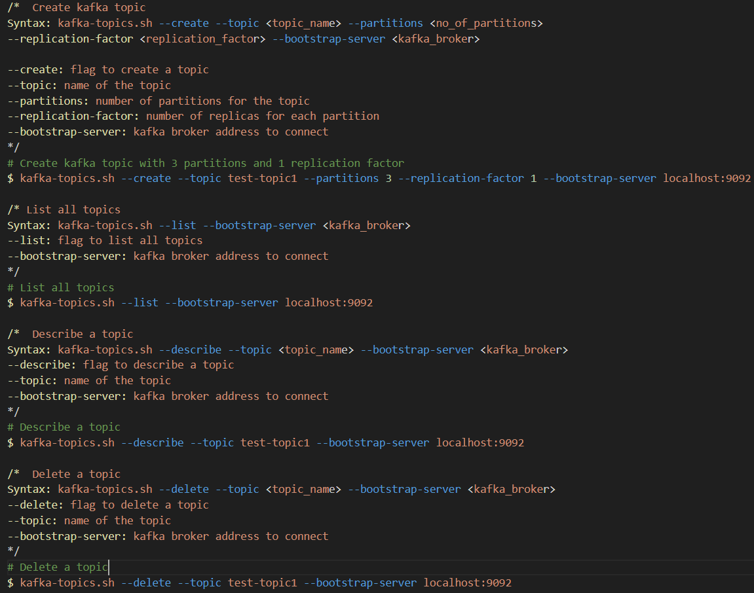This screenshot has height=593, width=754.
Task: Click 'localhost:9092' in the --create command
Action: coord(707,178)
